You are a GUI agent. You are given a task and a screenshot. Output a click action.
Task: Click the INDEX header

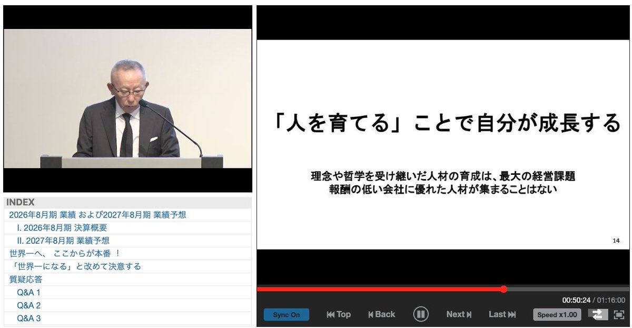pyautogui.click(x=127, y=202)
